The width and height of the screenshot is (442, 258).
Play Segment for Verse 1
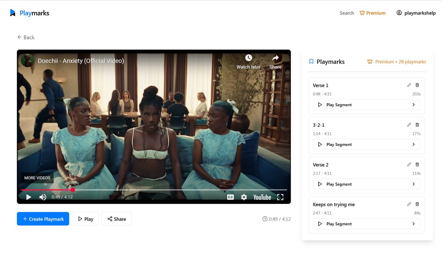[366, 105]
